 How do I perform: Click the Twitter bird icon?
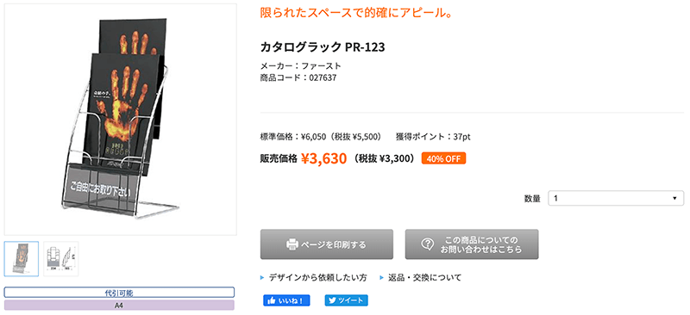(x=333, y=300)
